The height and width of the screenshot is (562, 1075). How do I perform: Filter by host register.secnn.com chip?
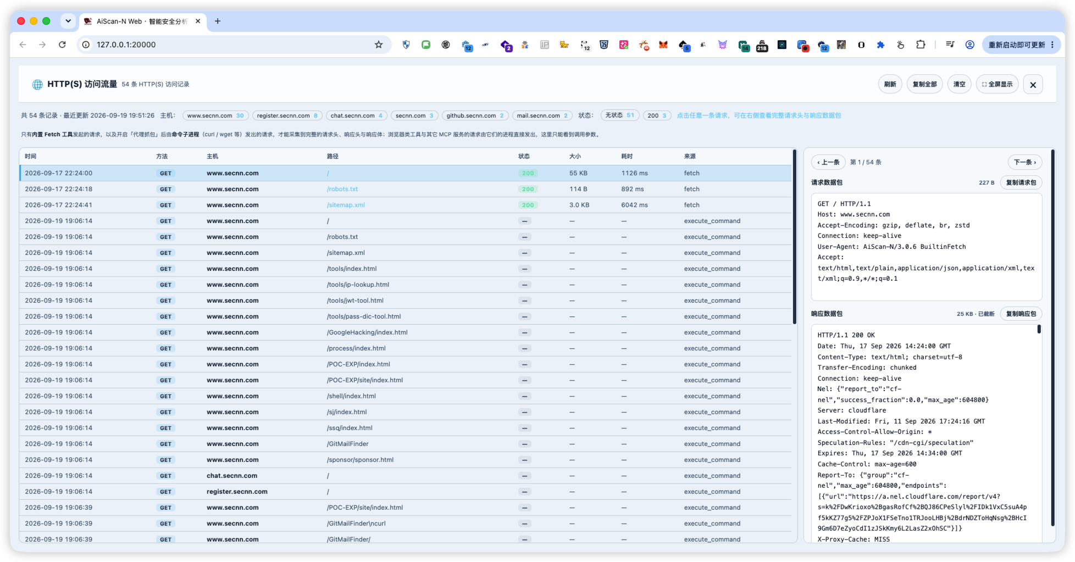click(287, 115)
